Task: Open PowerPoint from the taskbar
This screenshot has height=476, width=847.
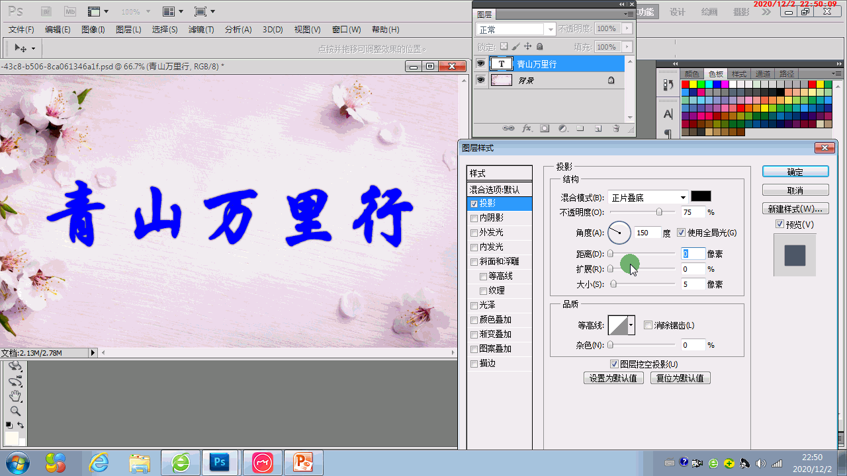Action: [303, 463]
